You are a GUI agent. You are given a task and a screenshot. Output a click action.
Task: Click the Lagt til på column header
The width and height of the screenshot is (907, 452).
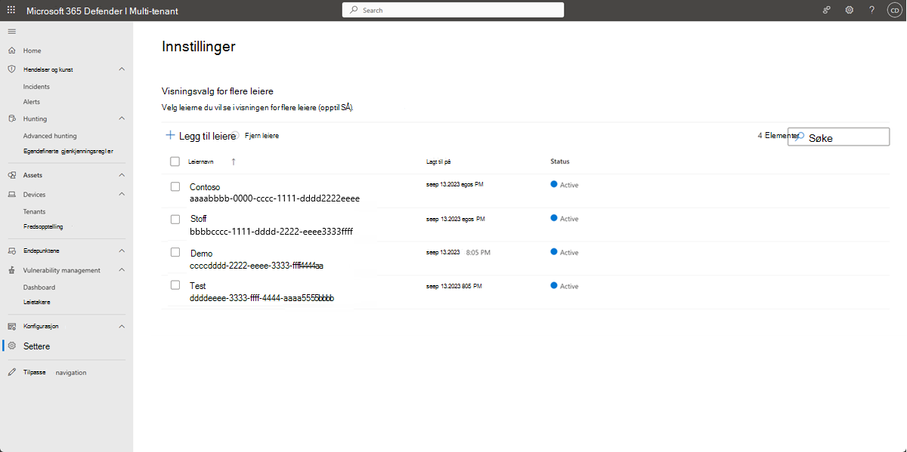(438, 161)
